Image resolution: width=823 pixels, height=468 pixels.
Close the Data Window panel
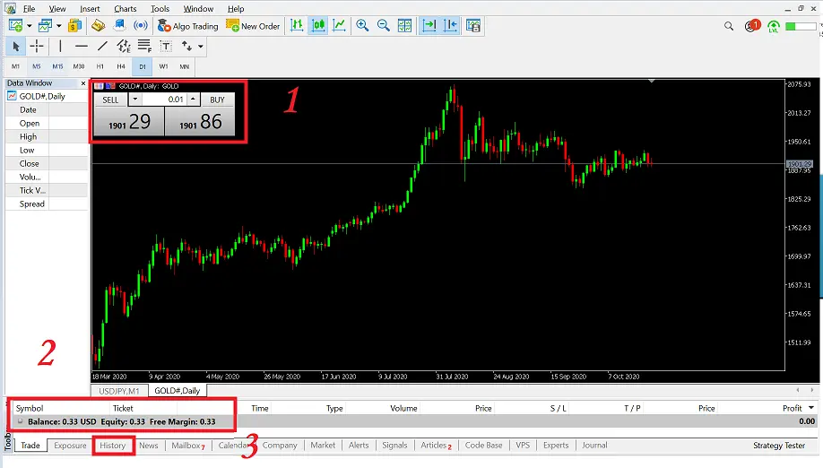click(83, 82)
